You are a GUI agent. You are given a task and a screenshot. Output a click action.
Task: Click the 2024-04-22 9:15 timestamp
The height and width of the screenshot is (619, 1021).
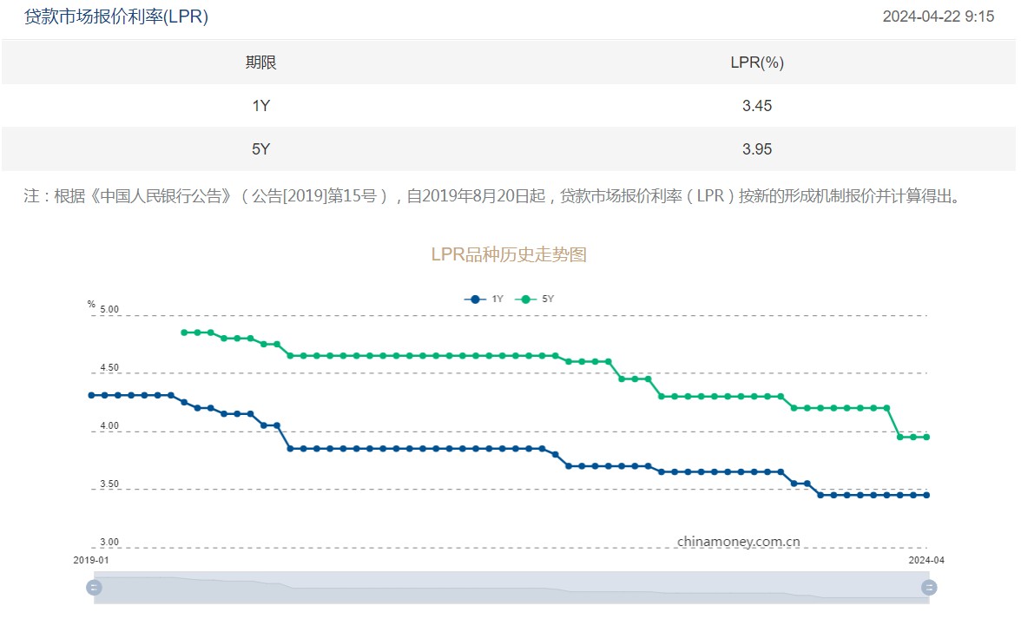click(938, 16)
